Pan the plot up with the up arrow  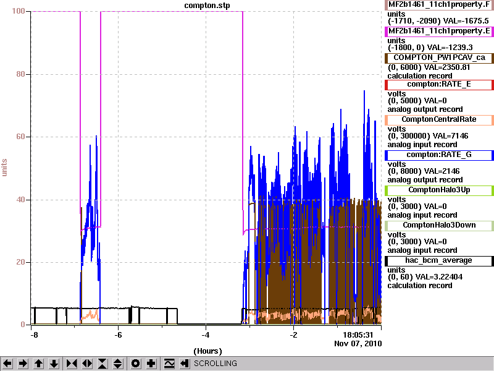coord(38,364)
